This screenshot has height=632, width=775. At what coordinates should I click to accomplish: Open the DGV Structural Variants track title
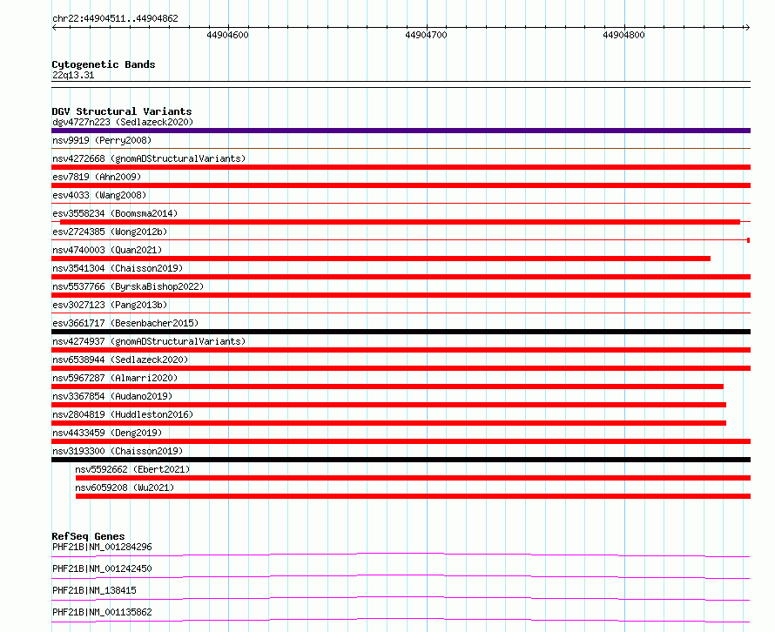(122, 111)
